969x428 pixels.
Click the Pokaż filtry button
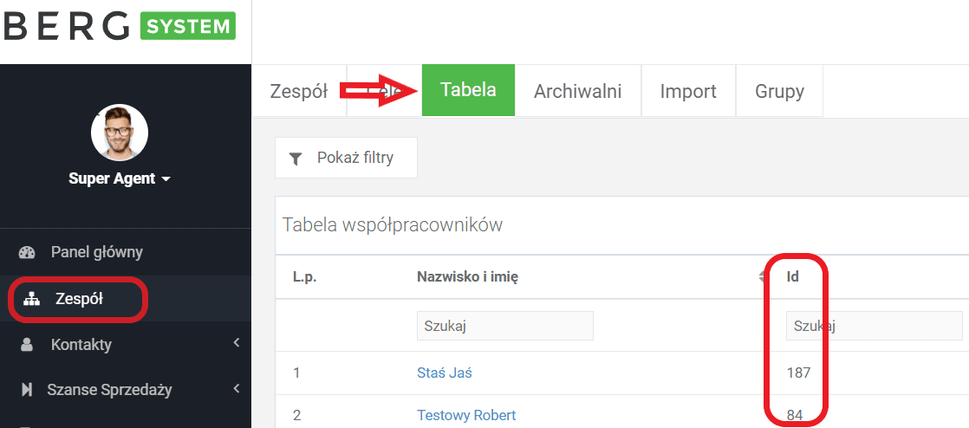coord(346,158)
